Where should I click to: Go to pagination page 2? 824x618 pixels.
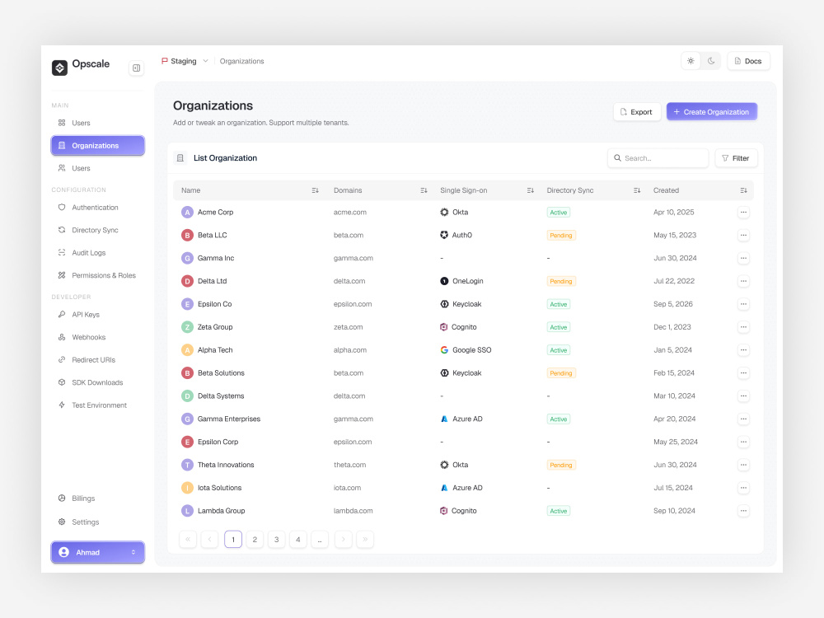click(x=255, y=539)
